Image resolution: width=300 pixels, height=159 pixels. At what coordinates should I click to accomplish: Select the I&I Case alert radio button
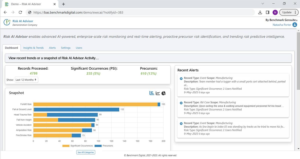pos(181,103)
